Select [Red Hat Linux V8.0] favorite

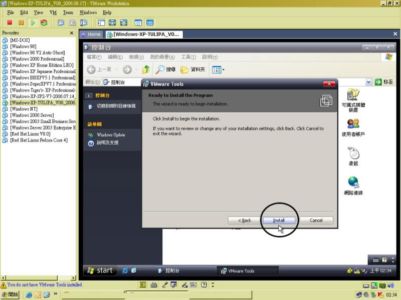coord(30,134)
